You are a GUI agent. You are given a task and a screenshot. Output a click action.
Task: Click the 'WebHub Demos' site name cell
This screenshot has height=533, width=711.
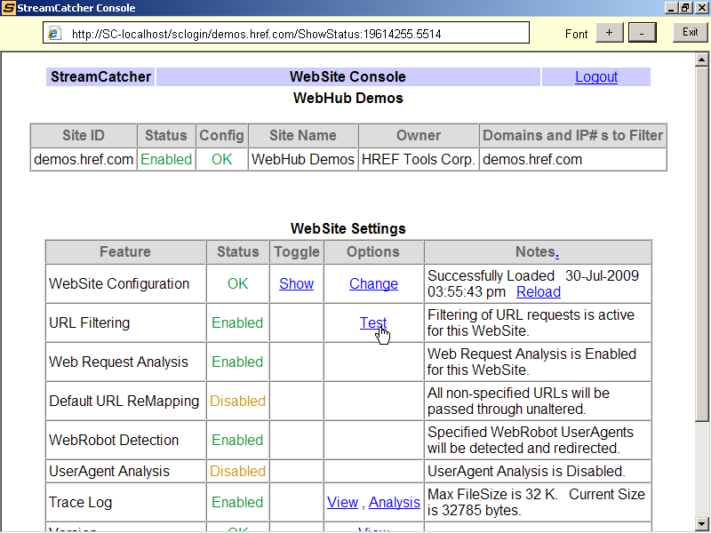tap(303, 160)
